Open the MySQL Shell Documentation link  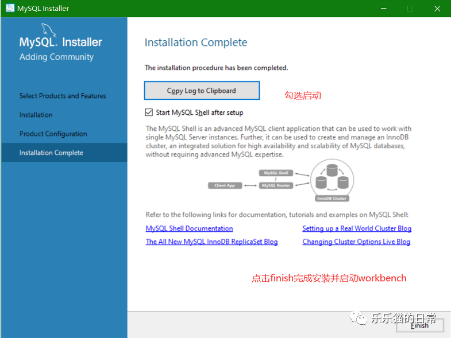coord(189,228)
